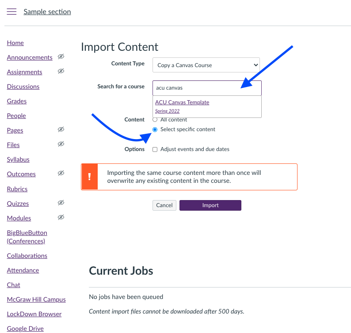Click hidden-eye icon beside Assignments
Screen dimensions: 351x333
click(x=61, y=72)
